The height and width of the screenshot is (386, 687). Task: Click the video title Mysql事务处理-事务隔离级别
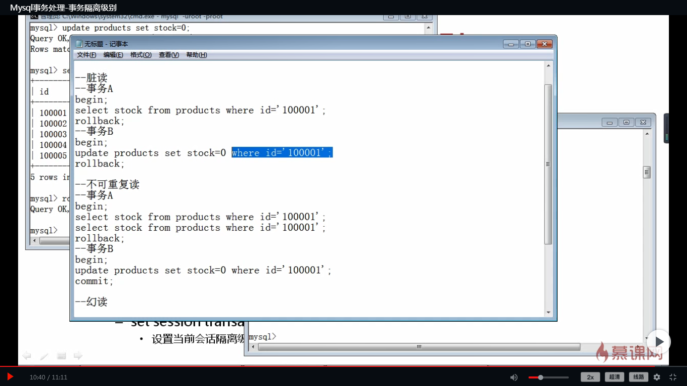tap(64, 8)
